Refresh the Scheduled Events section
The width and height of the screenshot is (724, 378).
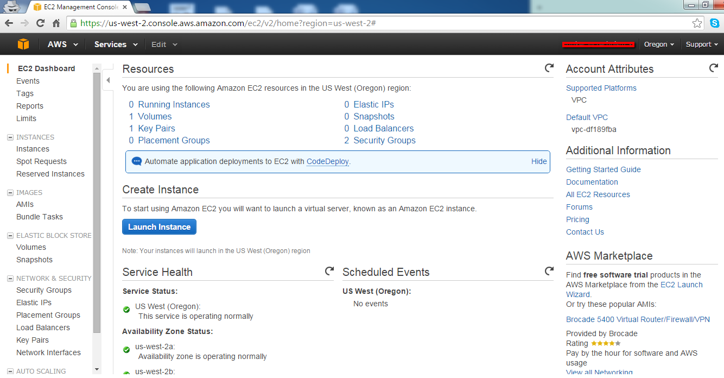click(549, 270)
